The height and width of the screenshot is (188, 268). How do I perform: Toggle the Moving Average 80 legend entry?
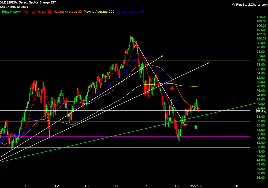pyautogui.click(x=68, y=12)
